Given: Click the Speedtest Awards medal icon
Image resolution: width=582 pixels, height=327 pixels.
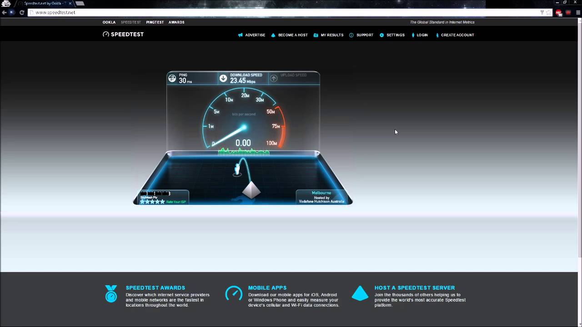Looking at the screenshot, I should (111, 294).
